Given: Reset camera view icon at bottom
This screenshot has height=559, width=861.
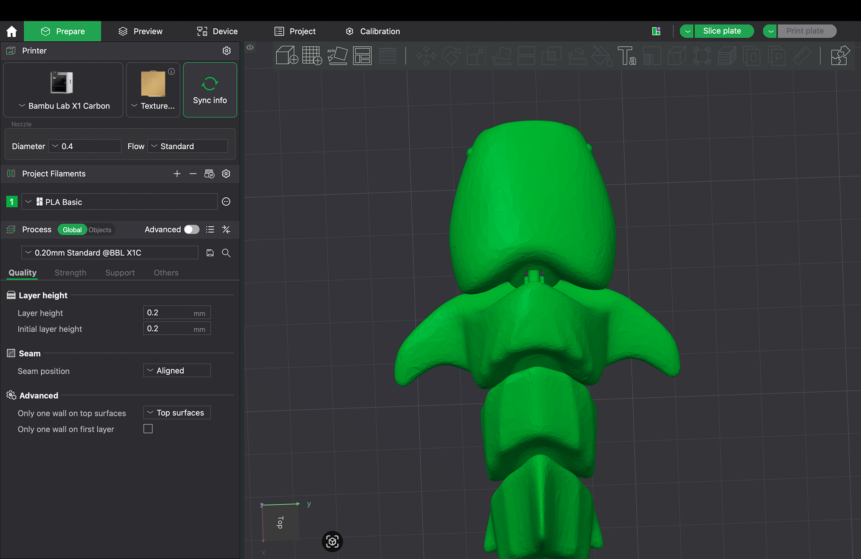Looking at the screenshot, I should click(332, 542).
